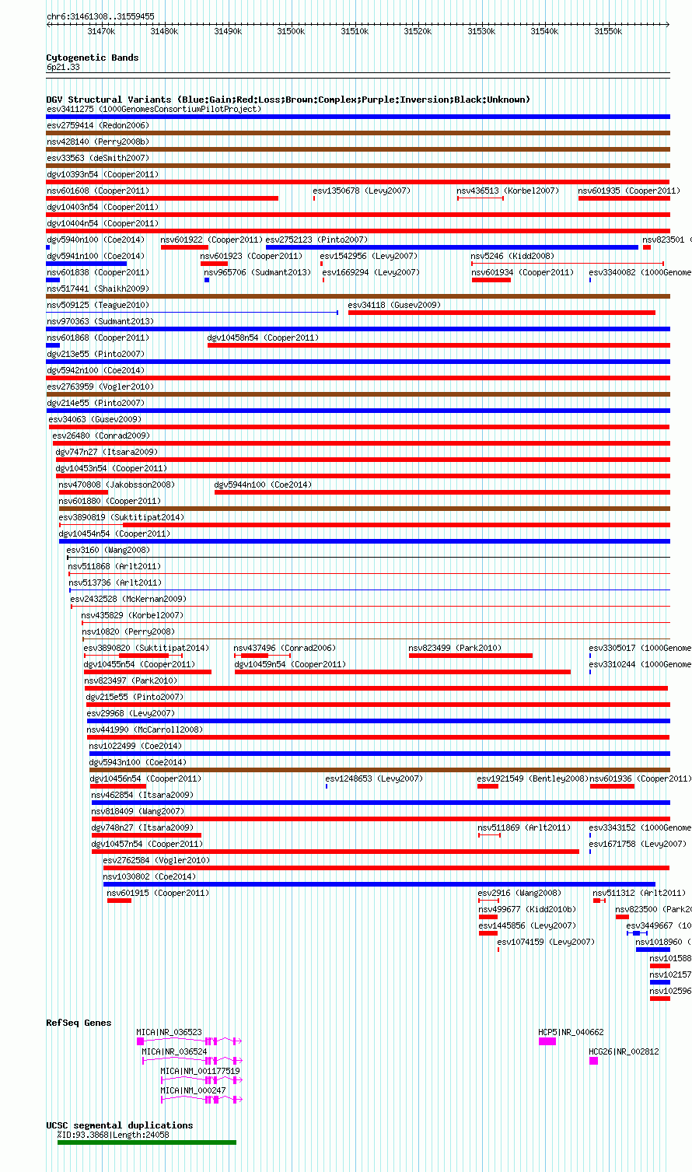
Task: Click red loss bar of esv34118 (Gusev2009)
Action: [x=502, y=313]
